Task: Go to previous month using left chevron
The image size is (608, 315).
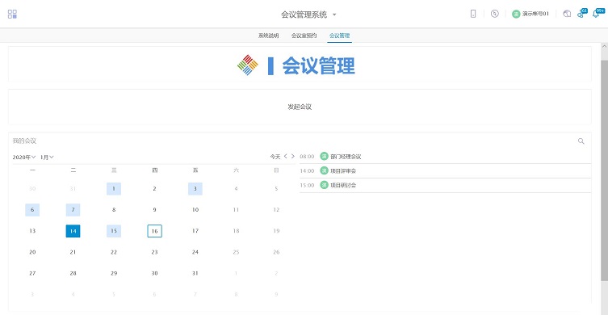Action: click(x=286, y=157)
